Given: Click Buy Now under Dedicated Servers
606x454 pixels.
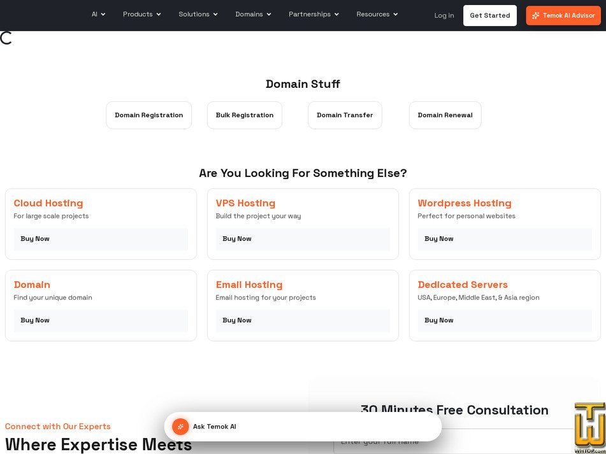Looking at the screenshot, I should tap(505, 320).
